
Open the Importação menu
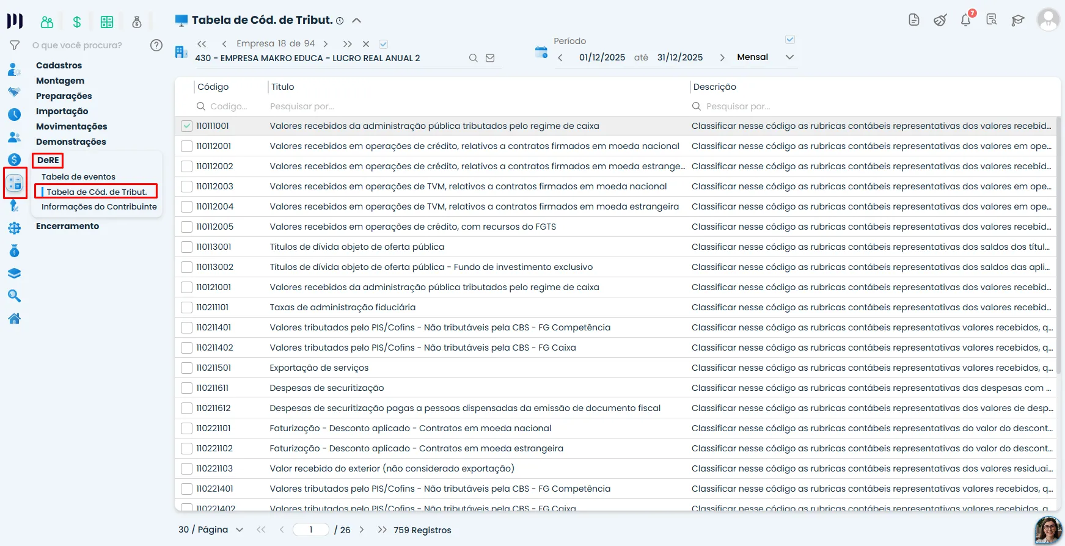point(62,111)
